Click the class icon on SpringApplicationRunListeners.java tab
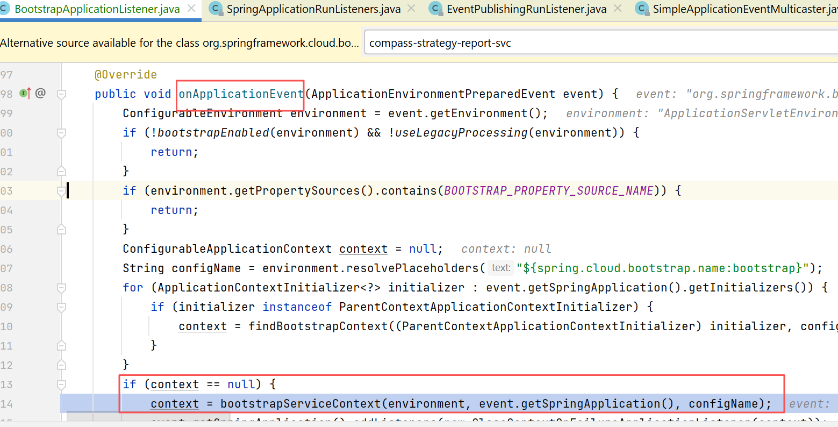Screen dimensions: 838x427 216,9
